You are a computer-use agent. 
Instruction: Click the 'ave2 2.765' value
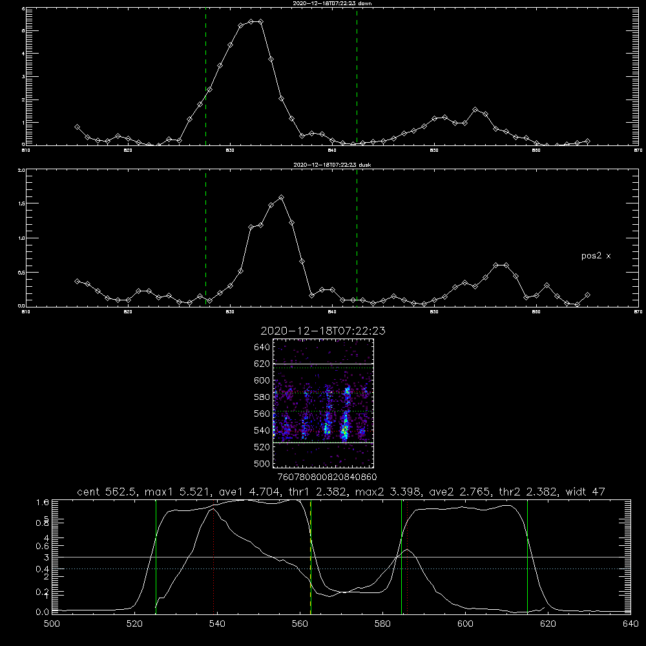[x=459, y=492]
